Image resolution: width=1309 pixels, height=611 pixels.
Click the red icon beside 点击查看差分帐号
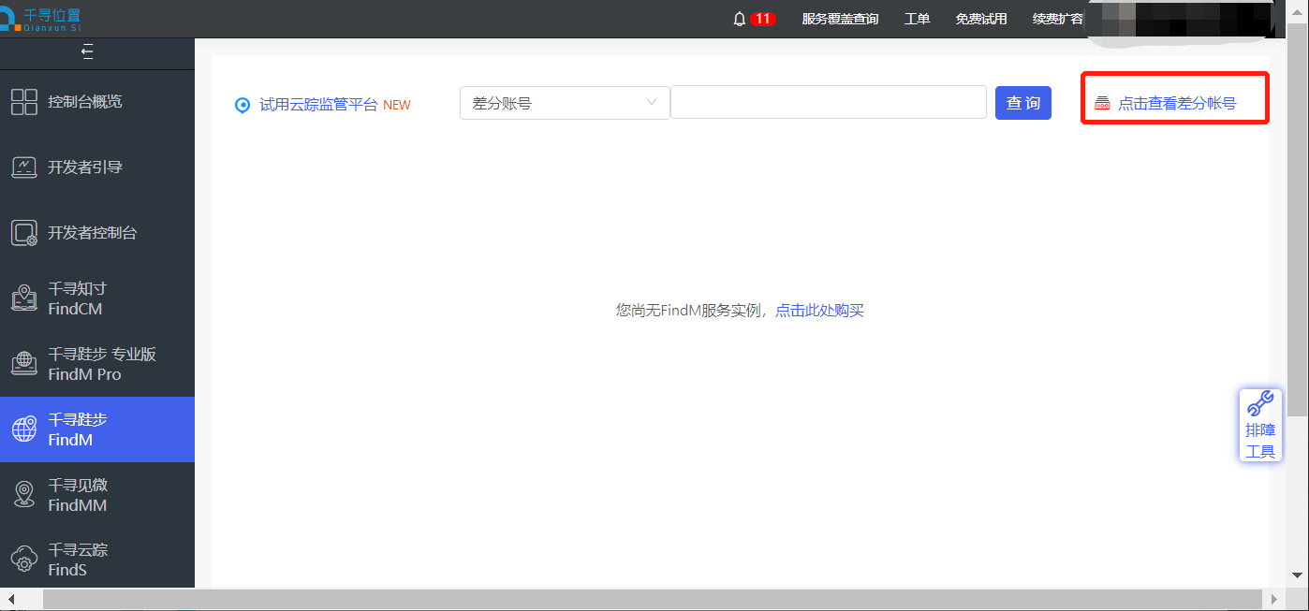point(1102,104)
